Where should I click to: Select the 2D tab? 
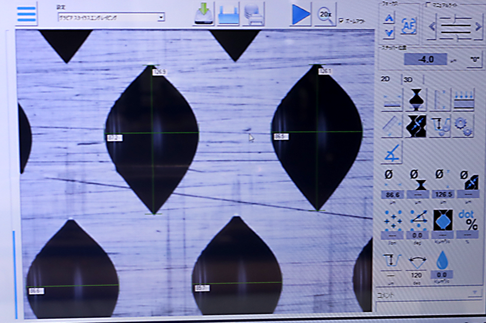coord(385,80)
